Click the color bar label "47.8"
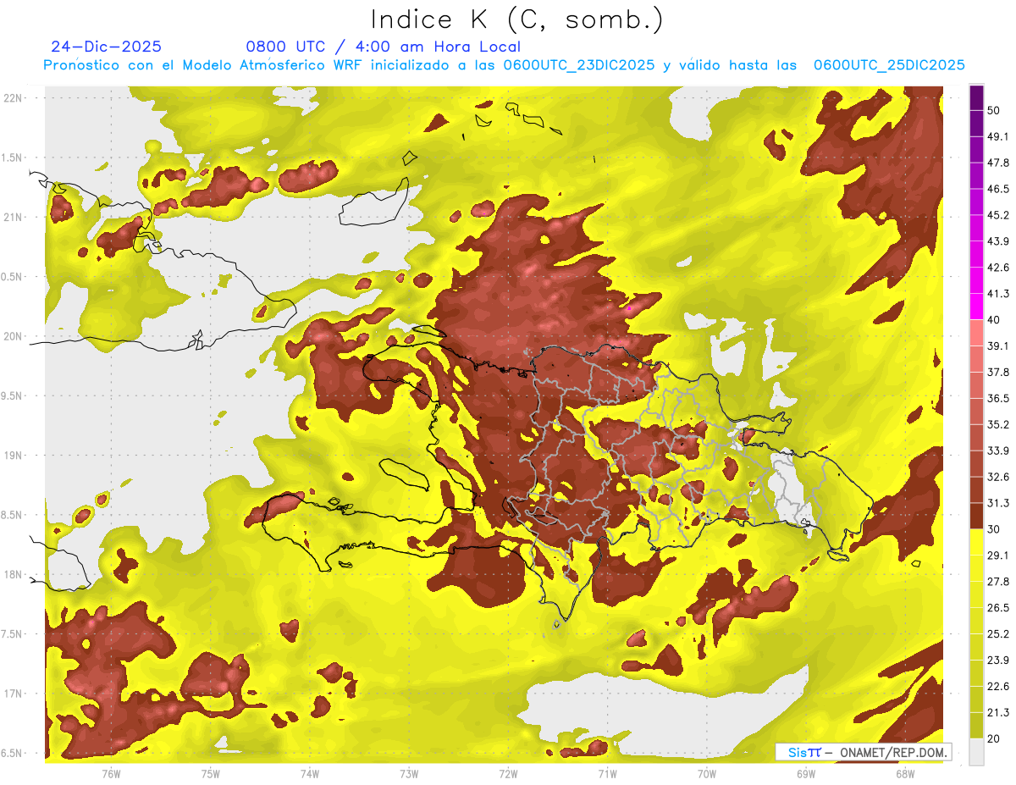The height and width of the screenshot is (785, 1016). click(x=998, y=163)
